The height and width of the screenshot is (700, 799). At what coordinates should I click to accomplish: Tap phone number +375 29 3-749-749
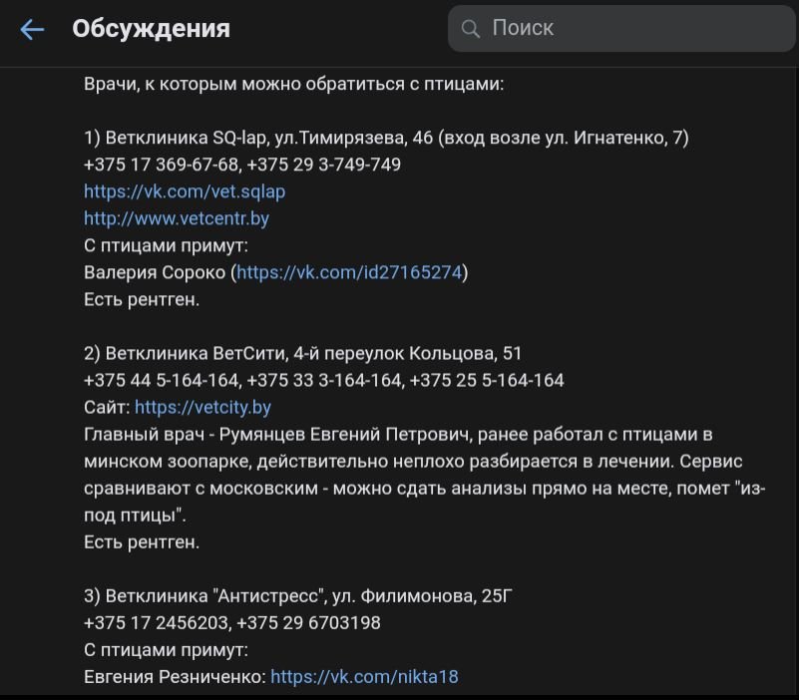pyautogui.click(x=324, y=165)
